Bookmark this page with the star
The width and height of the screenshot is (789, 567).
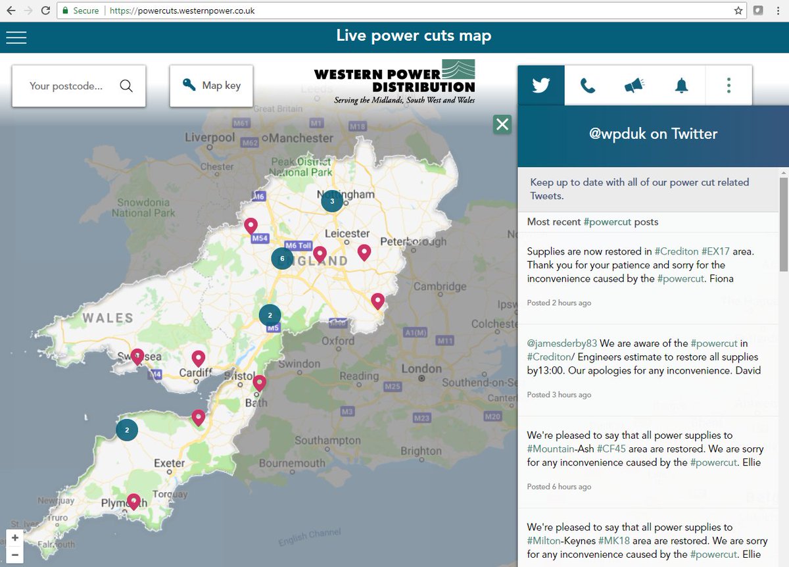pyautogui.click(x=738, y=11)
